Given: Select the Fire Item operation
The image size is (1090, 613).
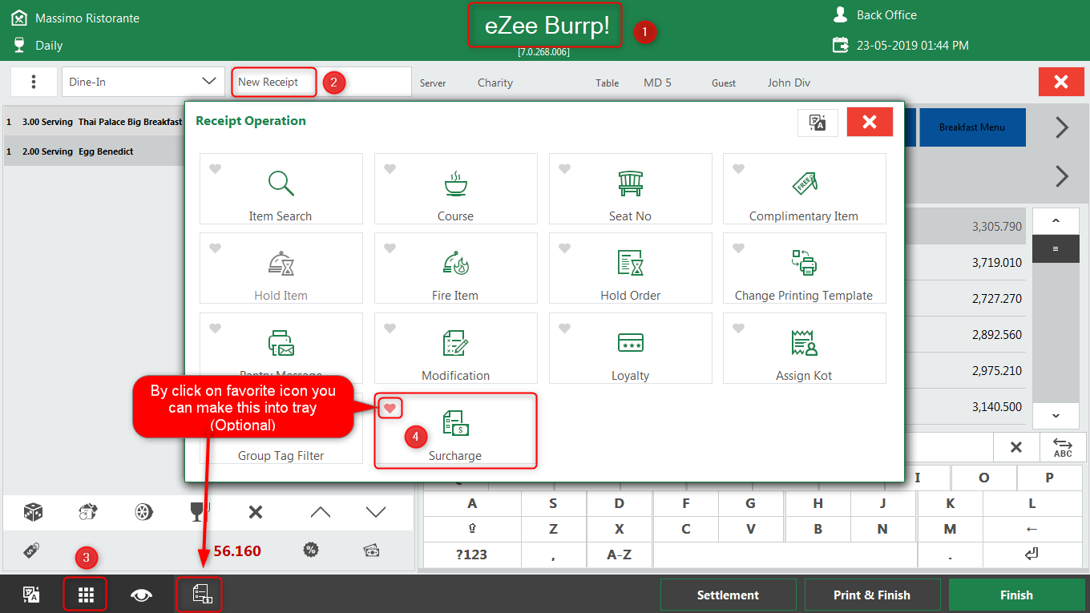Looking at the screenshot, I should click(455, 268).
